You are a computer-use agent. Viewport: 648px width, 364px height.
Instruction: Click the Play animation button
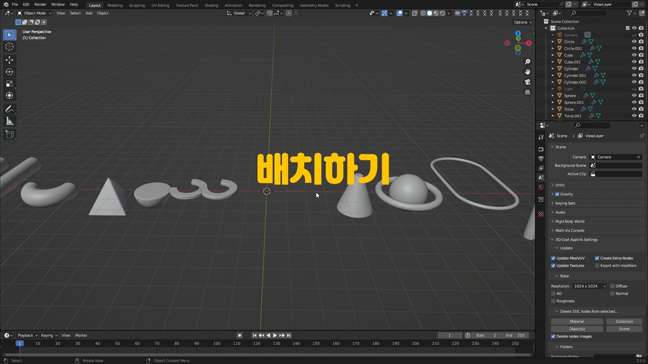275,335
